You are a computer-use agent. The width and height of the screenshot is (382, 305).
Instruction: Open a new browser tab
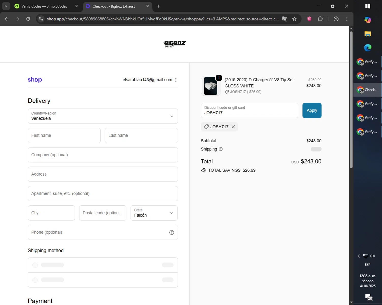tap(158, 6)
